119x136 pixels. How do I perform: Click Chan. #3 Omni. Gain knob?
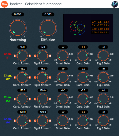click(63, 99)
